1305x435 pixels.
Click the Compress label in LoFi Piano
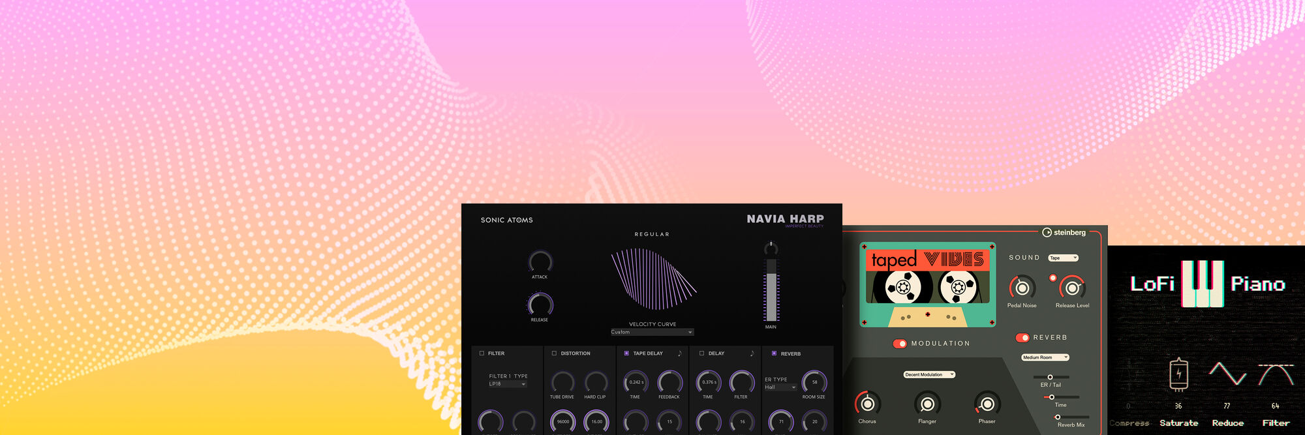coord(1129,423)
